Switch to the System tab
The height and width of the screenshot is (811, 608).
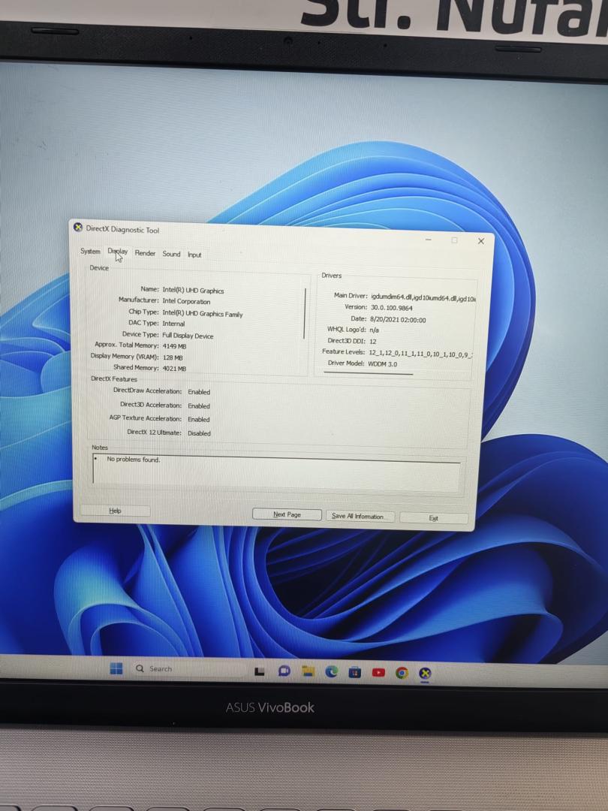90,252
